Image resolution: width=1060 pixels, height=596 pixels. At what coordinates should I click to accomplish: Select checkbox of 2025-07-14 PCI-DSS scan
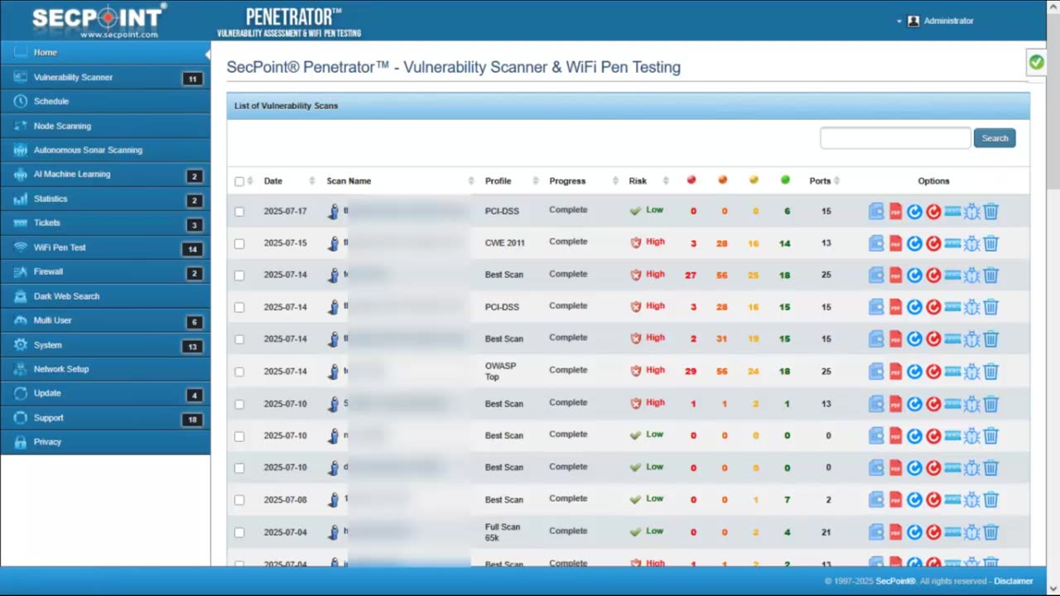pos(239,307)
